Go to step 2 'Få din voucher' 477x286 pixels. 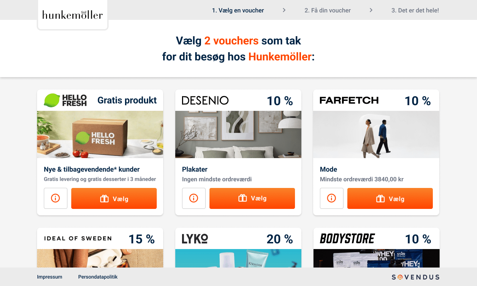pyautogui.click(x=328, y=11)
